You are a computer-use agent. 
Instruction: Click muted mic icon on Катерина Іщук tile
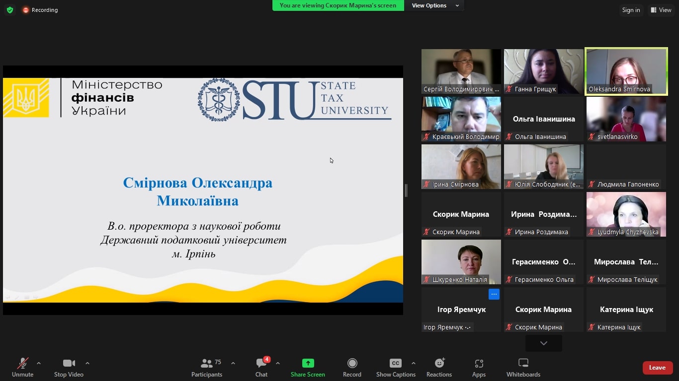(592, 327)
